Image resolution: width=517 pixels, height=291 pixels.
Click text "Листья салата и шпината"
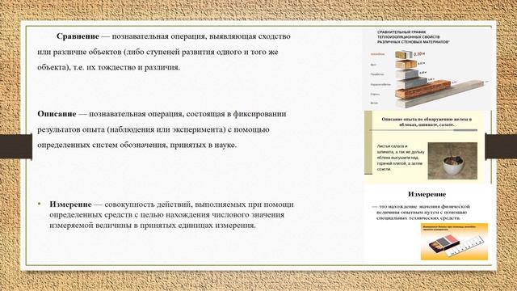pyautogui.click(x=401, y=158)
